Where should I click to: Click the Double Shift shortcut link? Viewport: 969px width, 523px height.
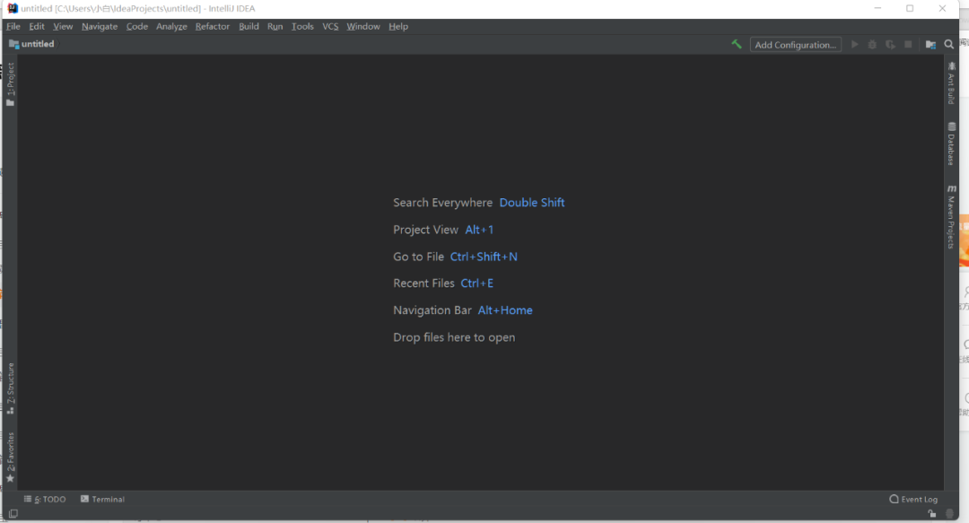pos(532,202)
